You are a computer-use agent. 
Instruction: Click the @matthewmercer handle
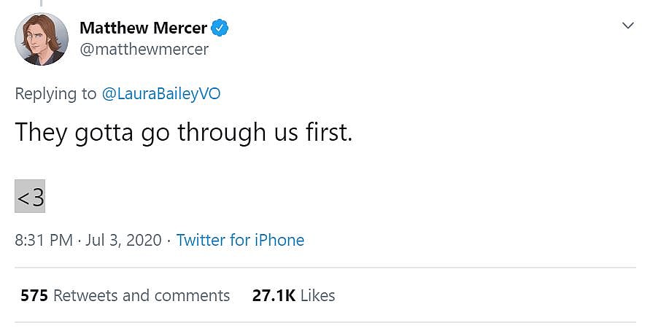pyautogui.click(x=144, y=50)
